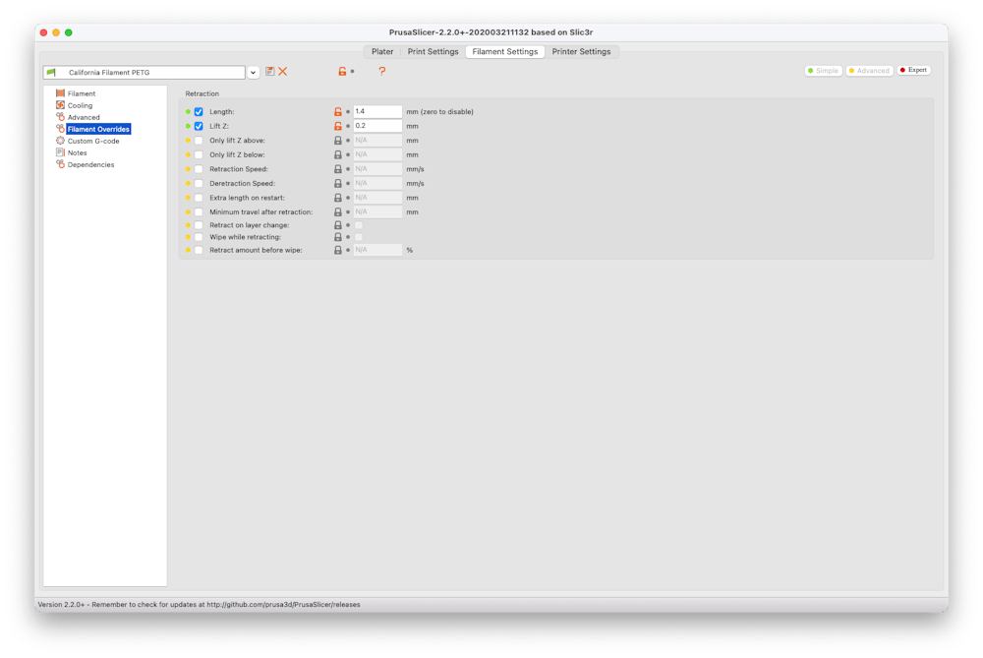The height and width of the screenshot is (658, 983).
Task: Click the Advanced wrench icon in the sidebar
Action: coord(60,117)
